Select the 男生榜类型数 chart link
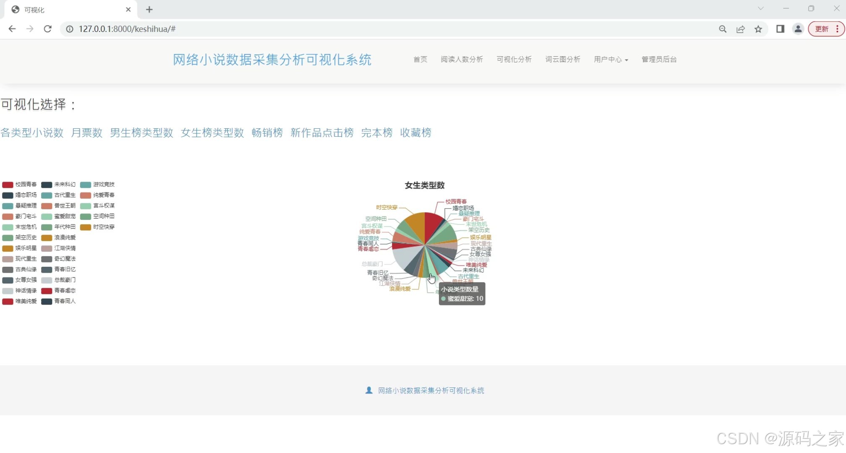This screenshot has height=453, width=846. pyautogui.click(x=141, y=133)
